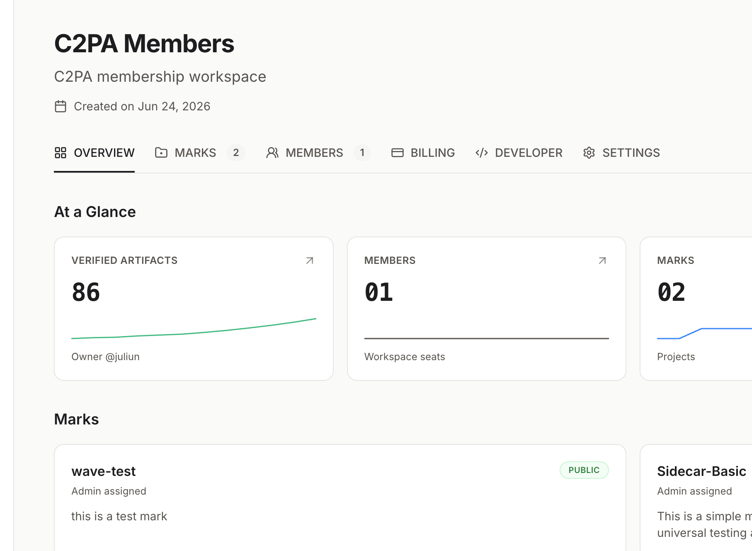The height and width of the screenshot is (551, 752).
Task: Click the Marks folder icon
Action: [161, 153]
